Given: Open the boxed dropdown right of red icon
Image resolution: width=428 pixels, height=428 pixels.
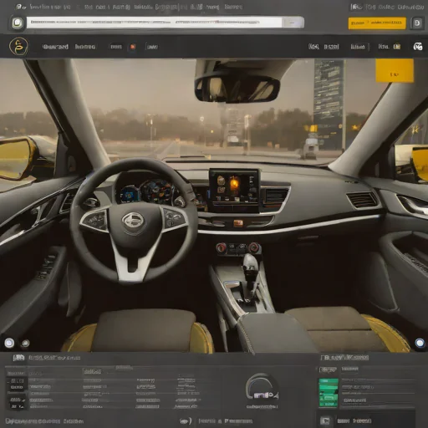Looking at the screenshot, I should 152,47.
